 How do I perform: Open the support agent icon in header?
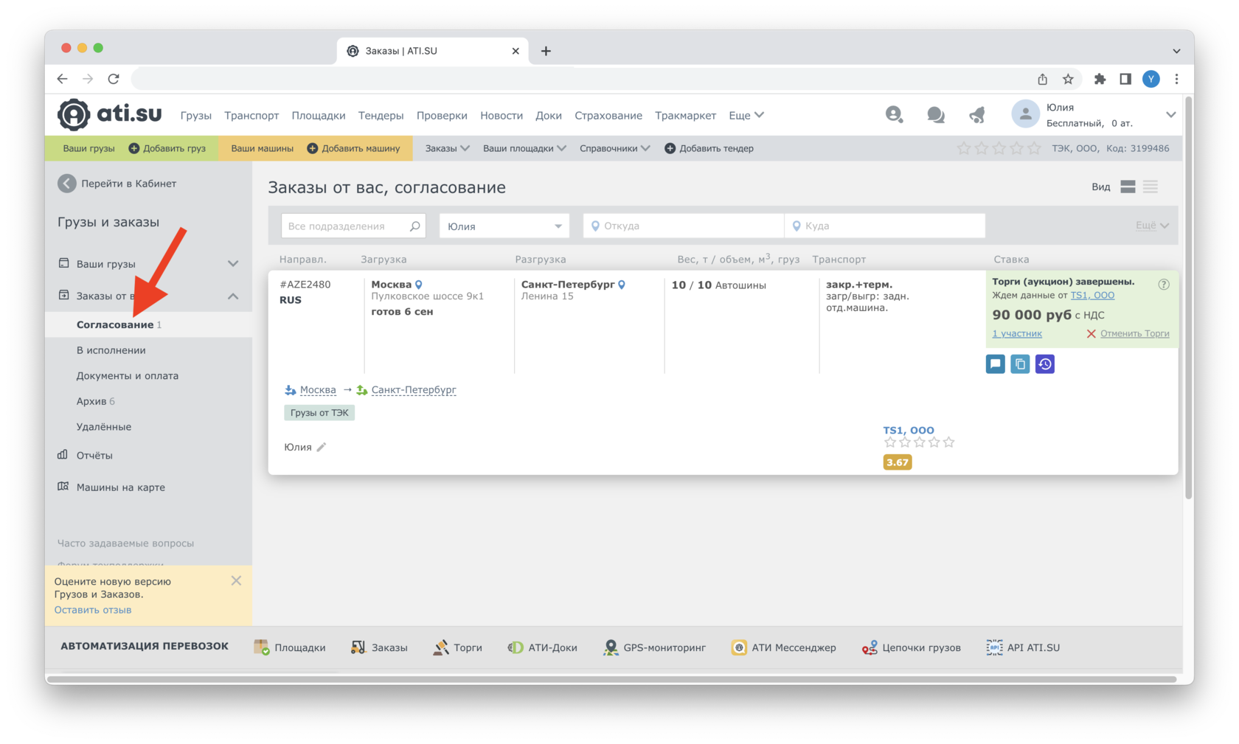click(x=894, y=114)
